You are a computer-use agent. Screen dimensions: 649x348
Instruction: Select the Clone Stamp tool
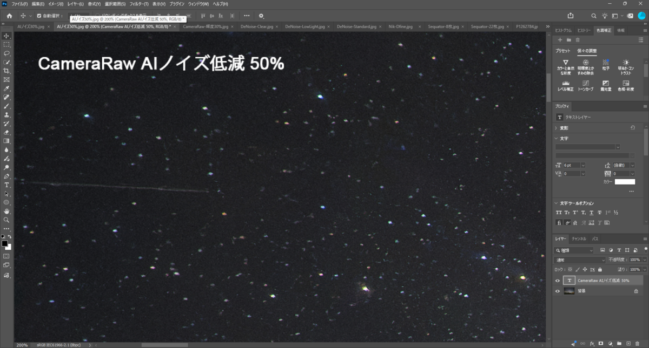(6, 115)
